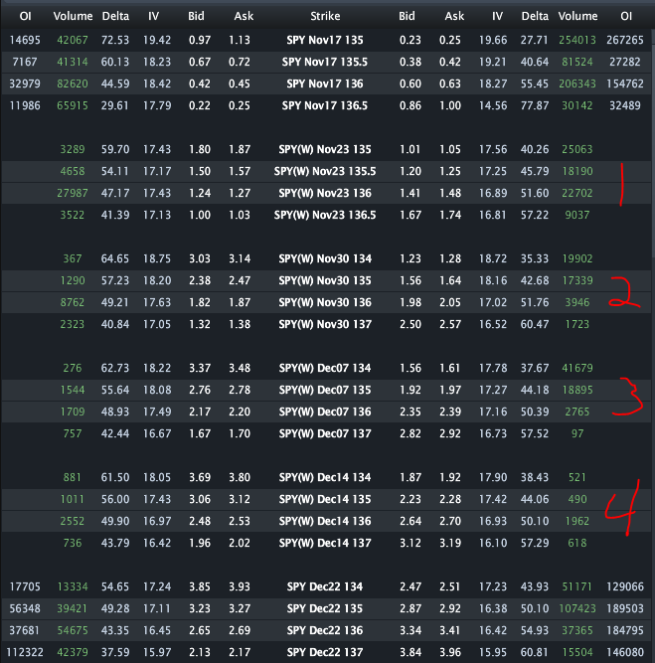
Task: Select the SPY Nov17 135 strike row label
Action: pos(325,40)
